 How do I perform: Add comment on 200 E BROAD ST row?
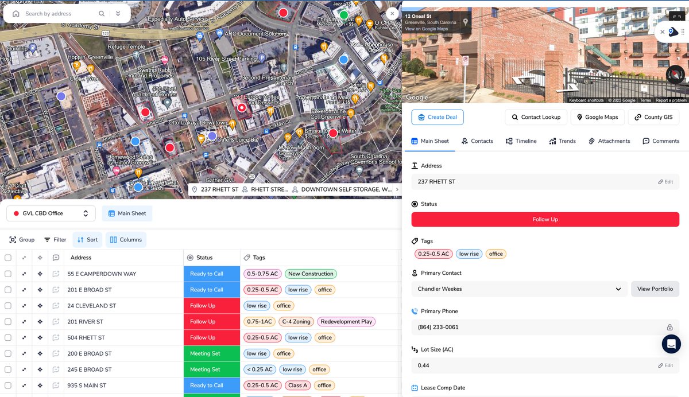tap(56, 353)
